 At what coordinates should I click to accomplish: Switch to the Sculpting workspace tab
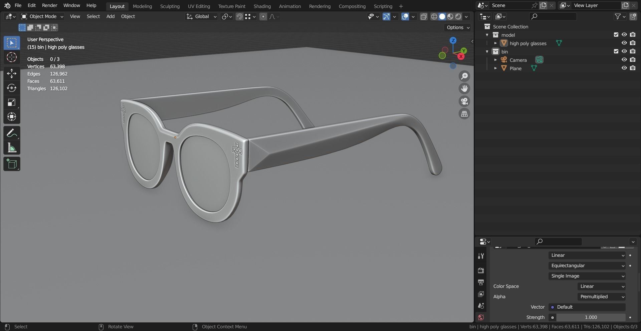click(x=170, y=6)
